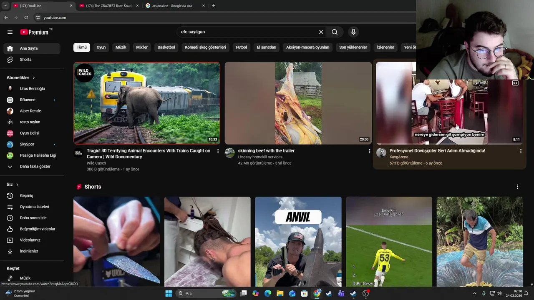Screen dimensions: 534x300
Task: Open Oynatma listeleri in sidebar
Action: tap(32, 207)
